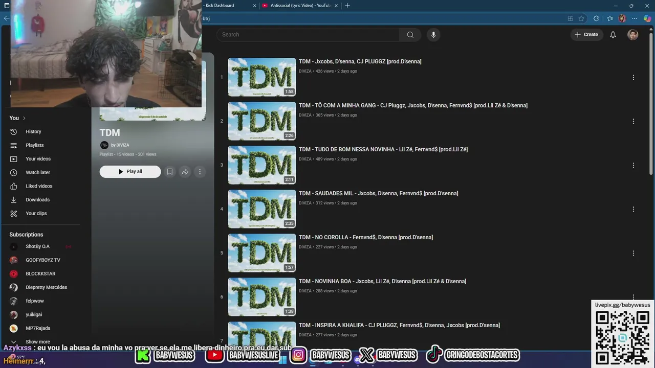Play the TUDO DE BOM NESSA NOVINHA thumbnail
Viewport: 655px width, 368px height.
(261, 165)
